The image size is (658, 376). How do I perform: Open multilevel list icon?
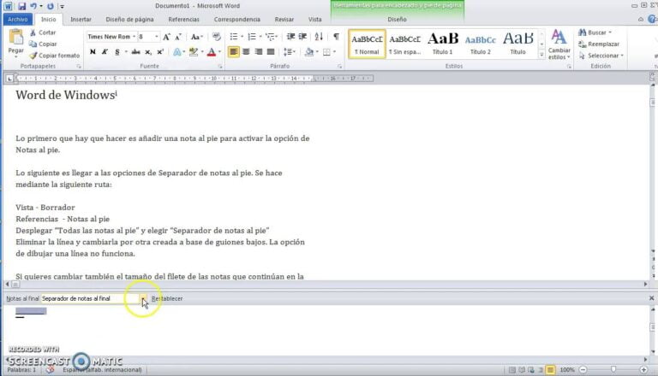tap(270, 37)
